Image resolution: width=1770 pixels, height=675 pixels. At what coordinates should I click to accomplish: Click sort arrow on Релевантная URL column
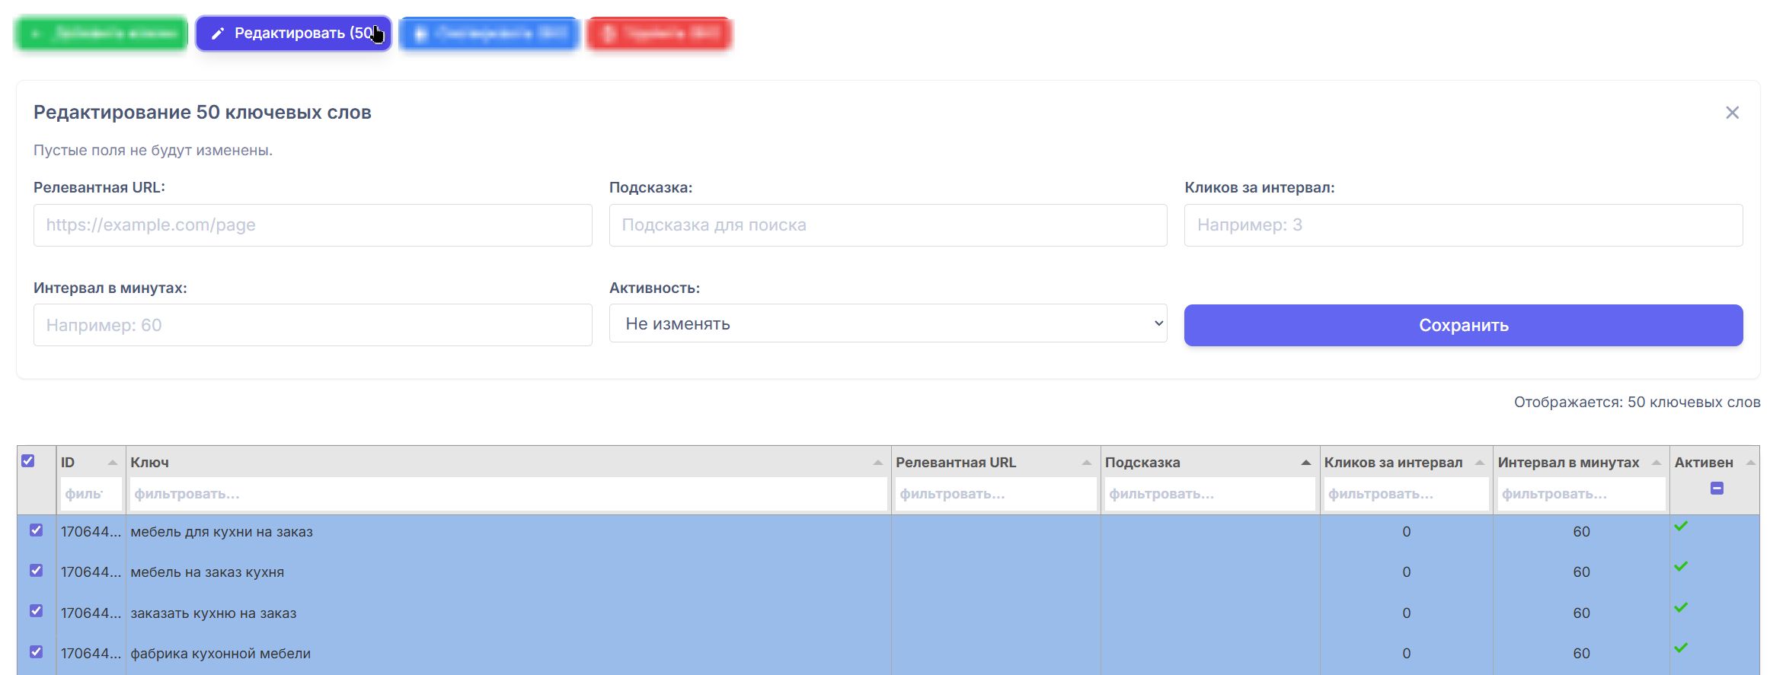click(x=1086, y=463)
